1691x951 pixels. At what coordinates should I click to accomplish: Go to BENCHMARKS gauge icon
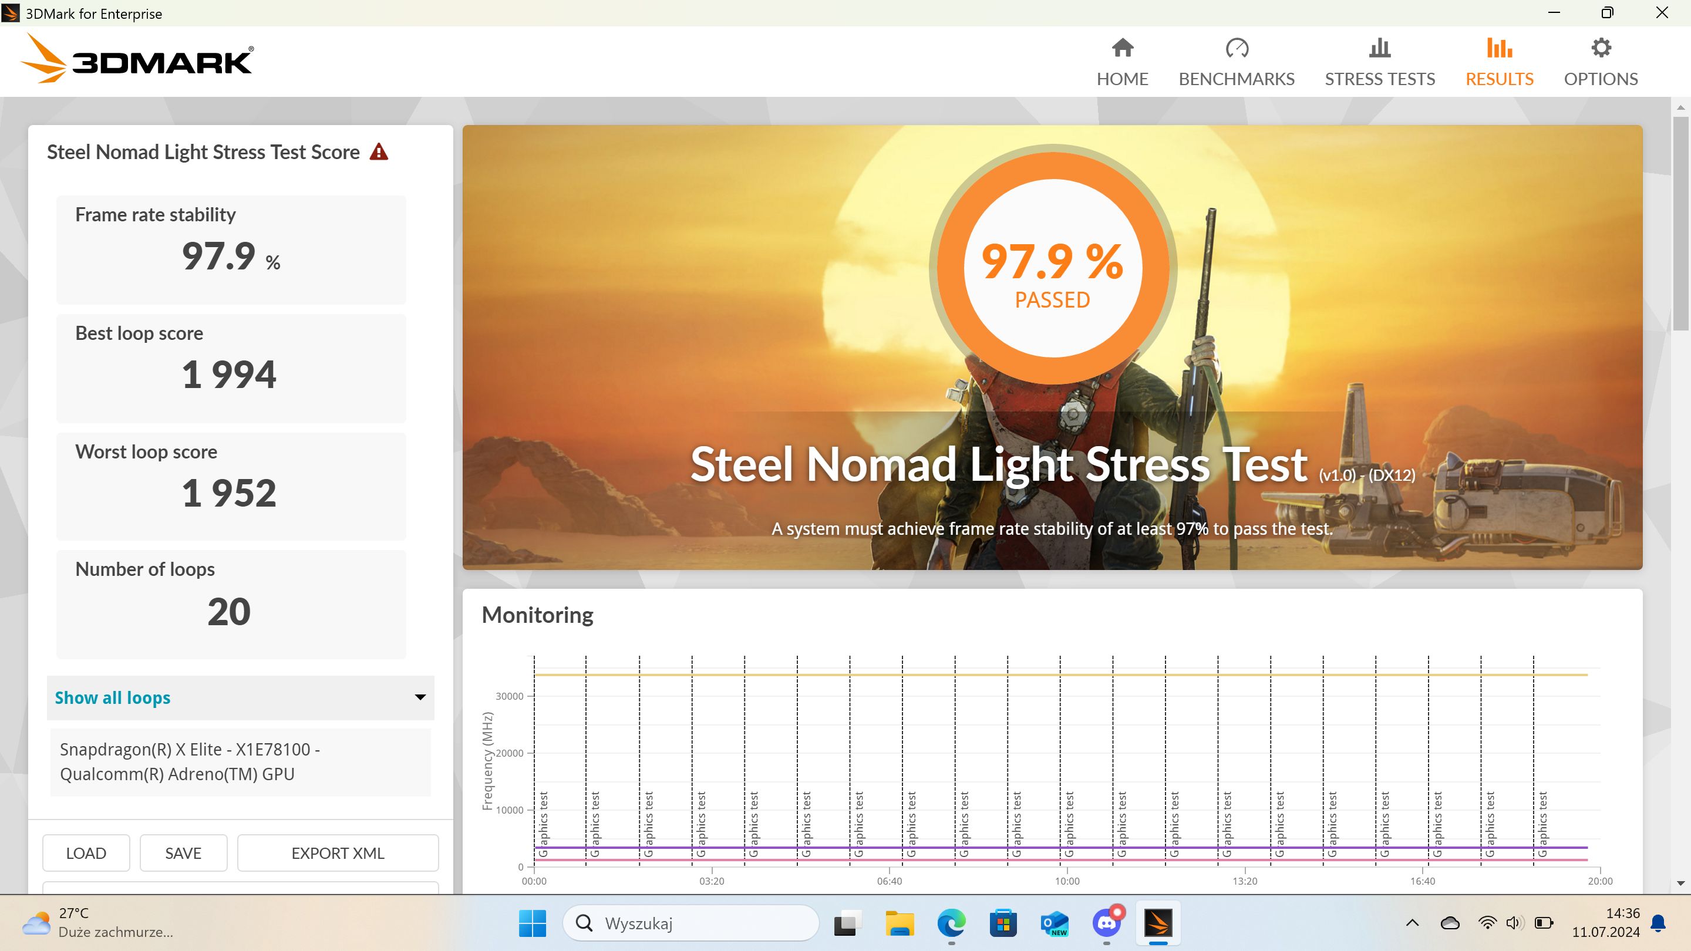click(1237, 48)
